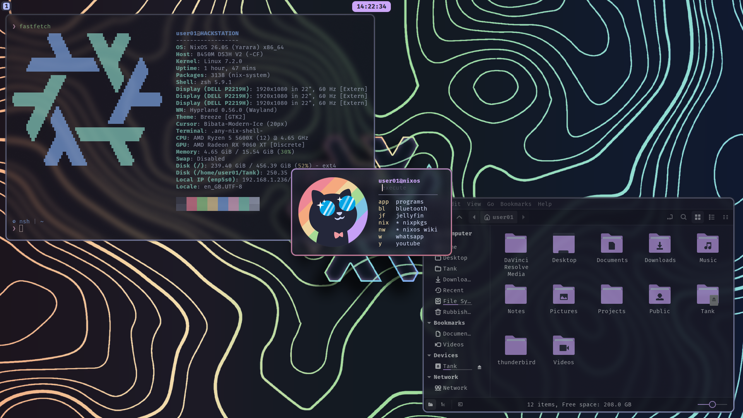The height and width of the screenshot is (418, 743).
Task: Open the Bookmarks menu
Action: (x=516, y=204)
